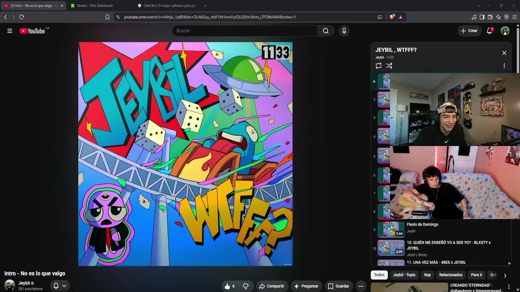Start voice search with the microphone
Image resolution: width=520 pixels, height=292 pixels.
344,31
